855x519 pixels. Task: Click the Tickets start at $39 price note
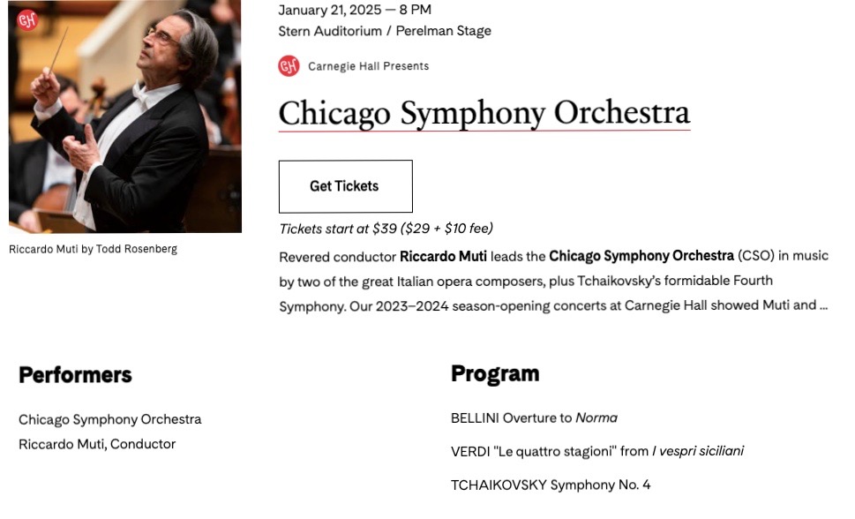coord(386,229)
